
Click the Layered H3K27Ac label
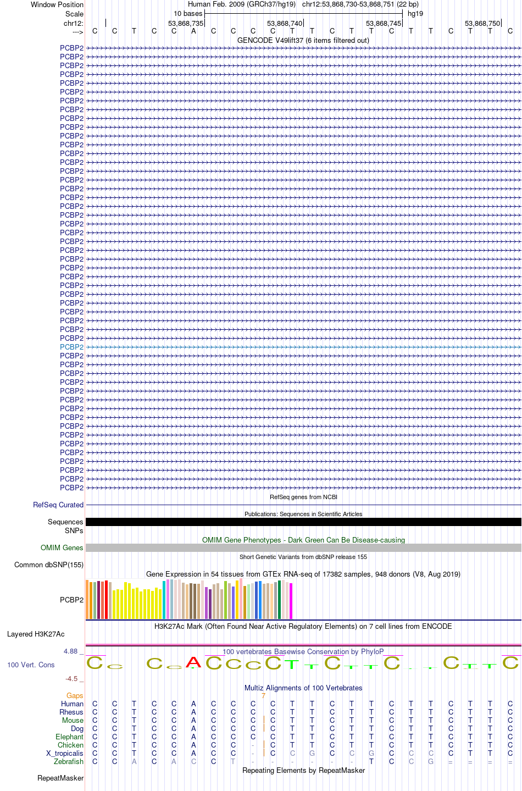pyautogui.click(x=36, y=634)
